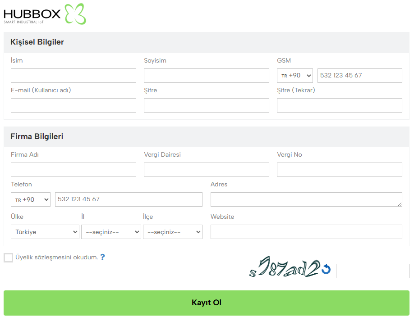Viewport: 414px width, 321px height.
Task: Click the Üyelik sözleşmesini okudum label
Action: tap(57, 257)
